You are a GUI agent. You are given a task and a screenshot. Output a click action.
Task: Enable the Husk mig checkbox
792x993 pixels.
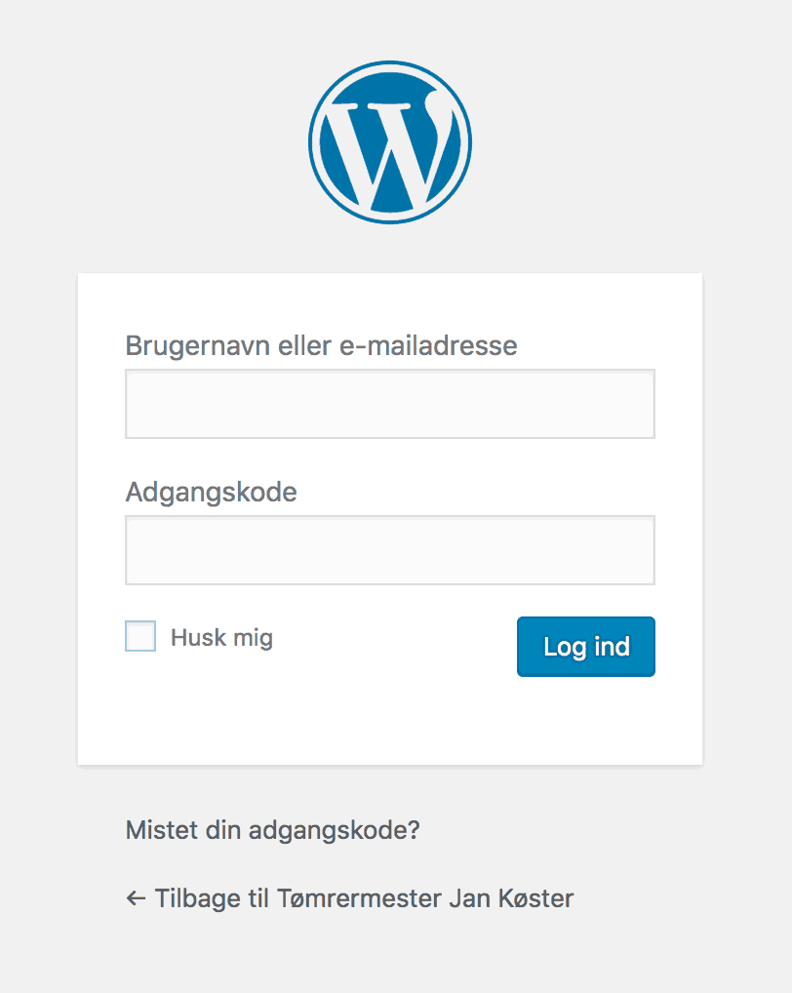tap(140, 637)
